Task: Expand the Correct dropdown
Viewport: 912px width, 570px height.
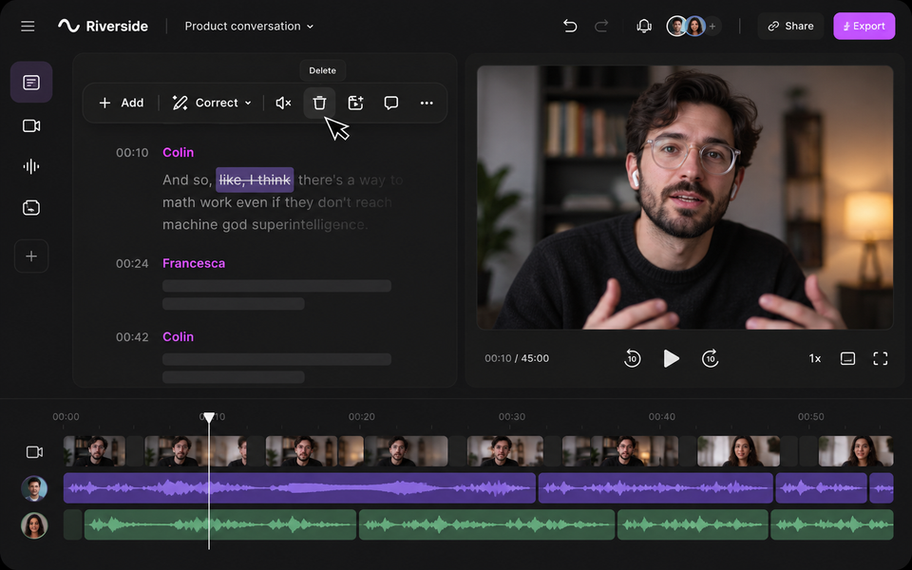Action: pos(212,103)
